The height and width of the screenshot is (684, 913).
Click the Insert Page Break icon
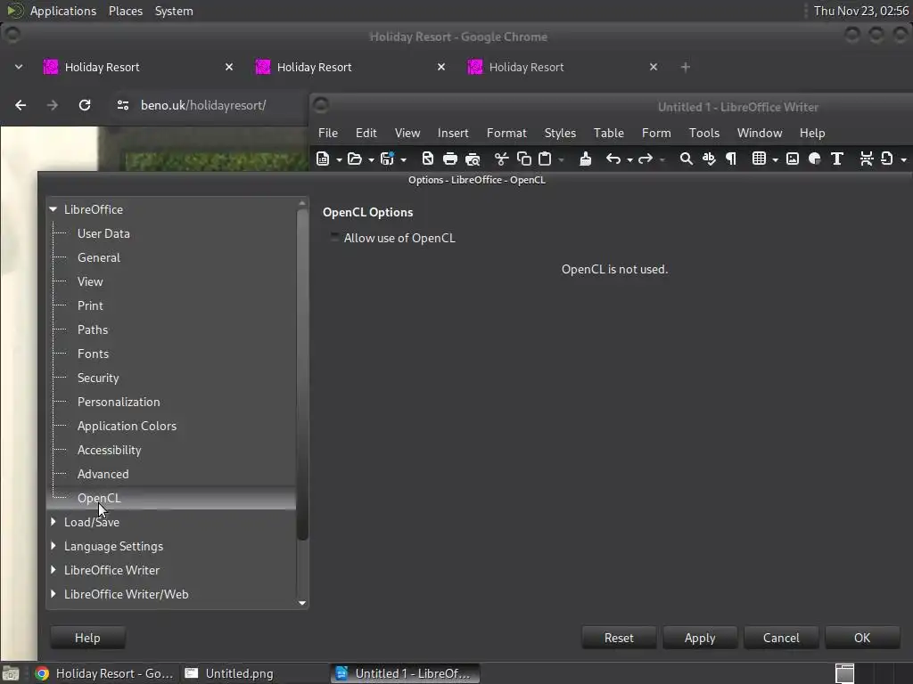pyautogui.click(x=867, y=159)
